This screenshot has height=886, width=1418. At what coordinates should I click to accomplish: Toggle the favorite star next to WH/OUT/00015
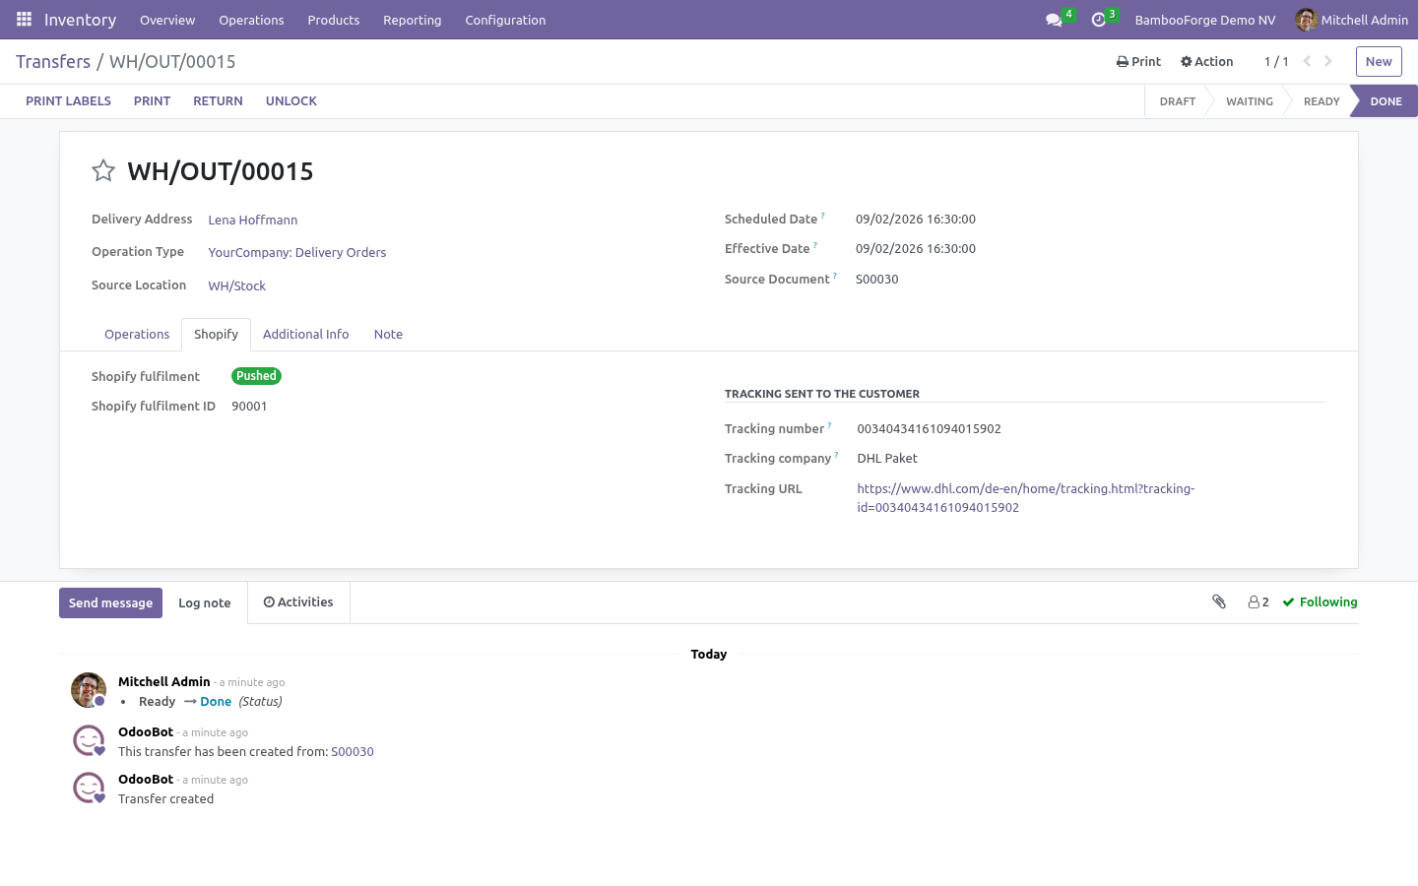point(103,170)
